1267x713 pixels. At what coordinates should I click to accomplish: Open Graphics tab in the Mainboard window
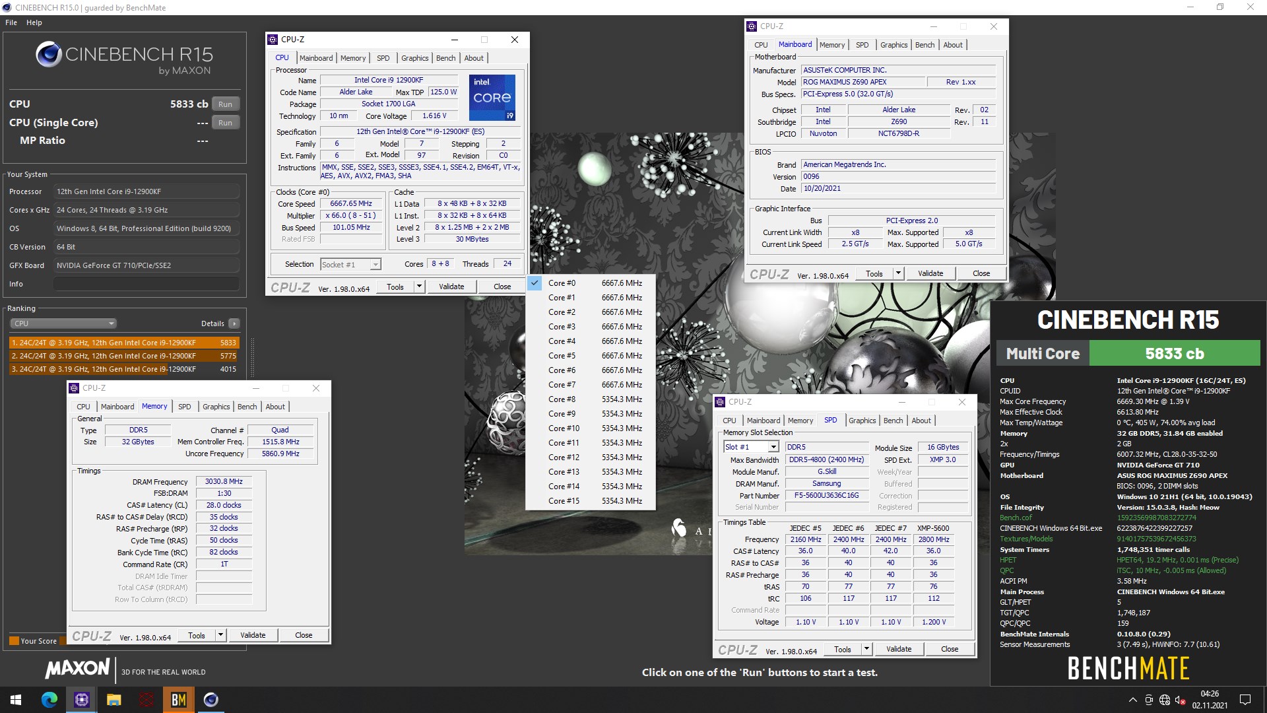pyautogui.click(x=893, y=45)
